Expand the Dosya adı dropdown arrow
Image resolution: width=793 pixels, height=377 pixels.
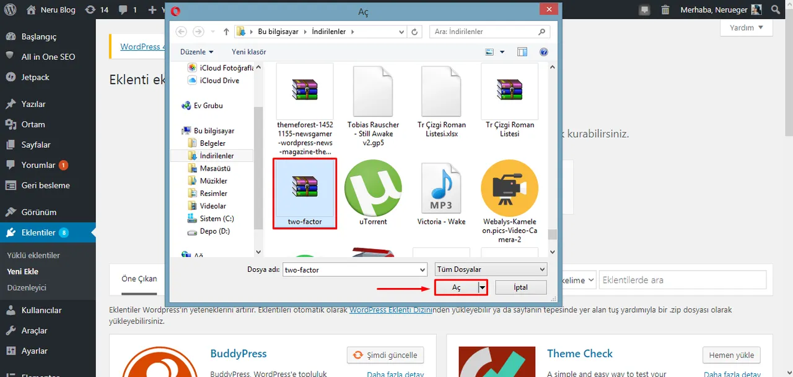pos(423,269)
